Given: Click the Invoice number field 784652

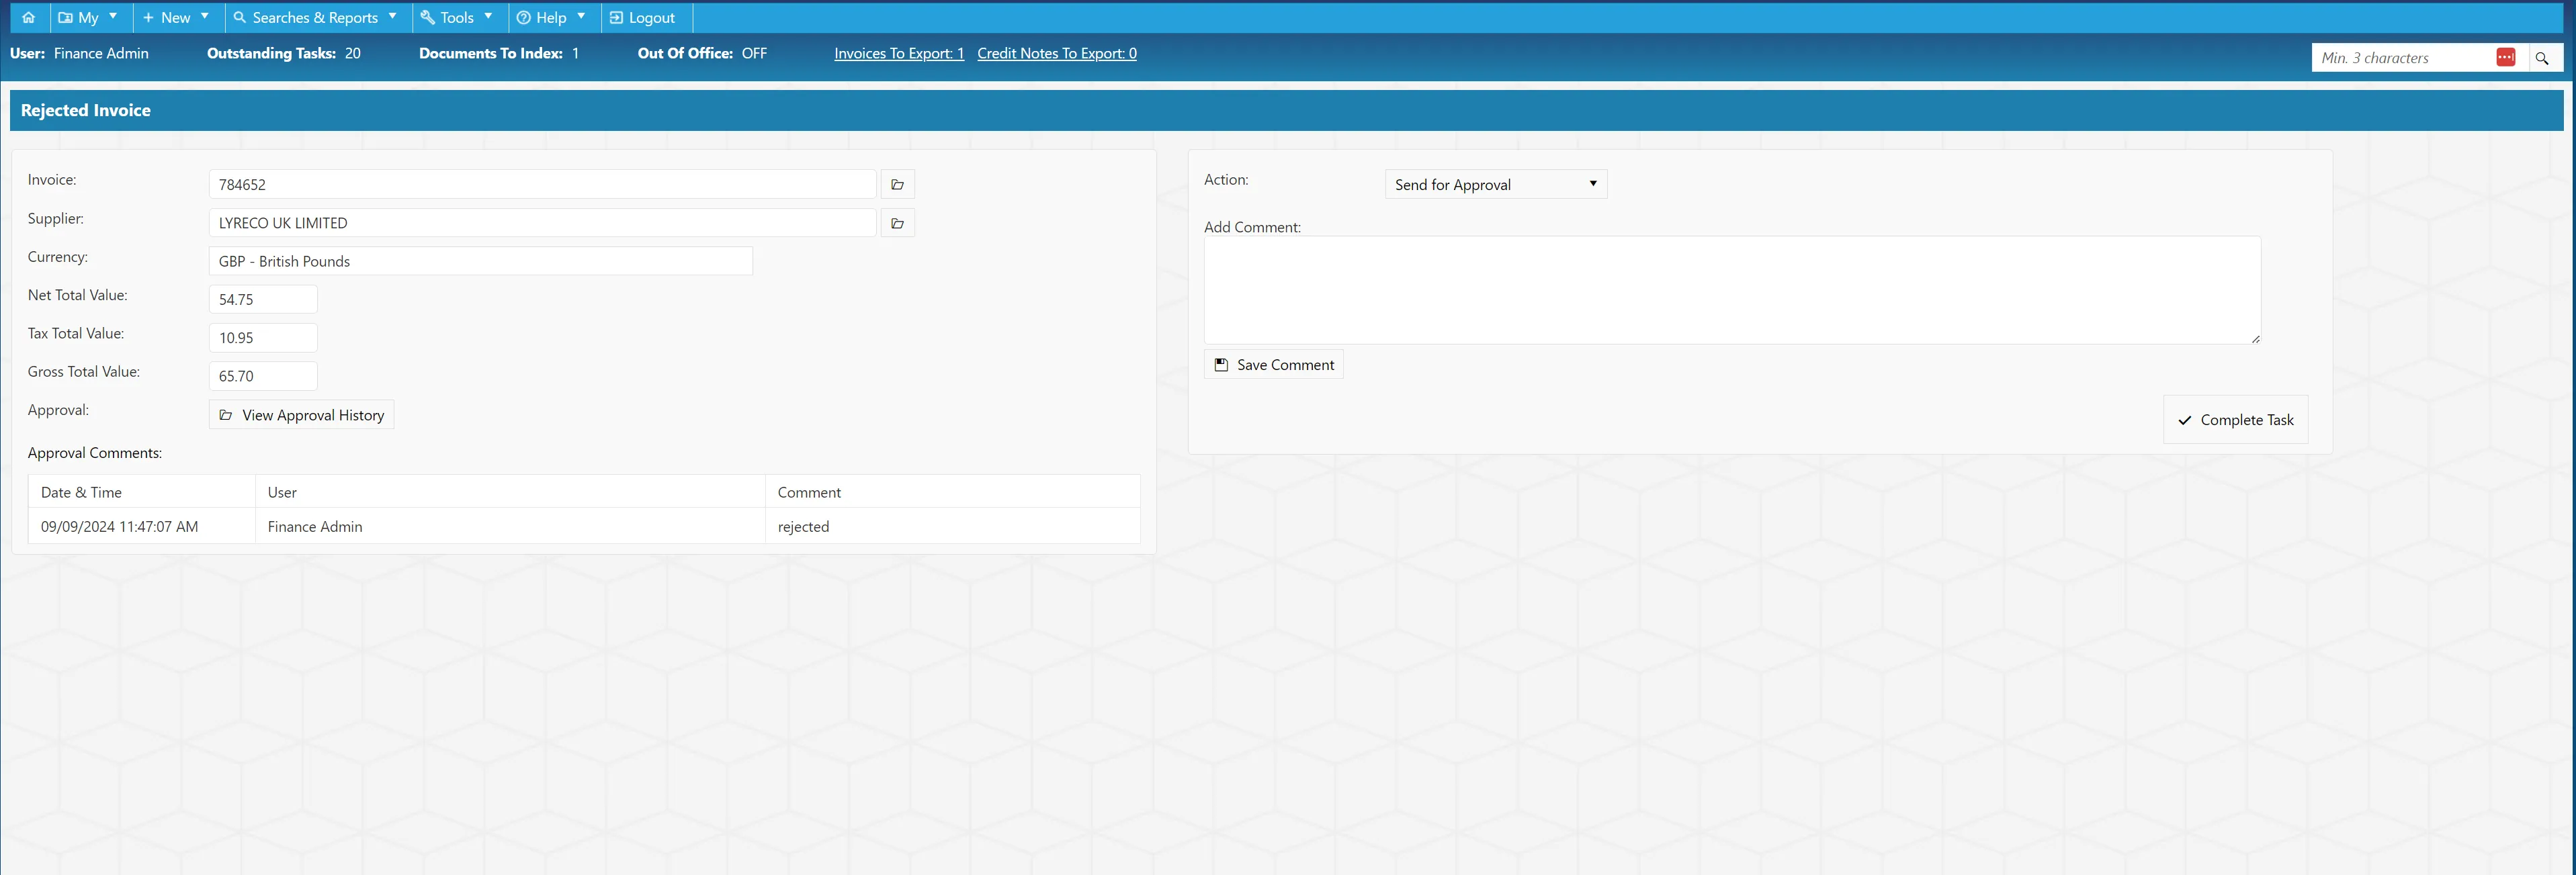Looking at the screenshot, I should coord(542,184).
